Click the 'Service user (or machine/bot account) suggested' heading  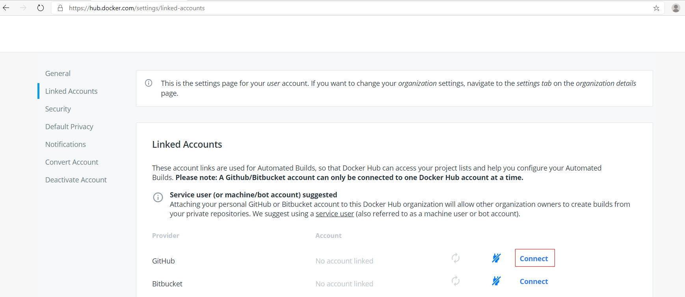pyautogui.click(x=253, y=195)
